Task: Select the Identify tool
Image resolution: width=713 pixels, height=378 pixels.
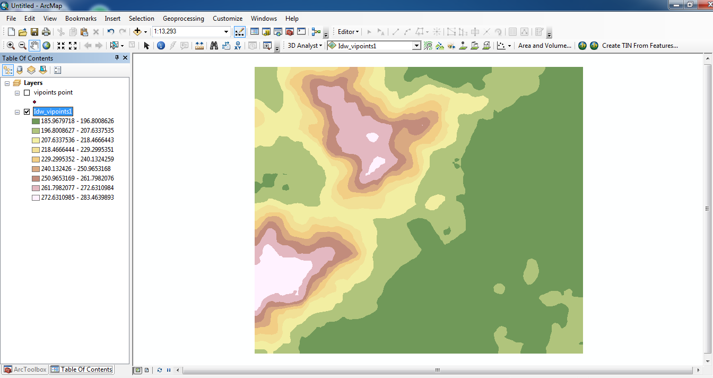Action: pyautogui.click(x=161, y=46)
